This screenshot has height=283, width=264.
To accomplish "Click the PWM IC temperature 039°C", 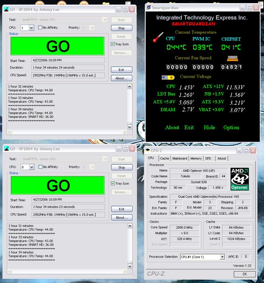I will pos(203,47).
